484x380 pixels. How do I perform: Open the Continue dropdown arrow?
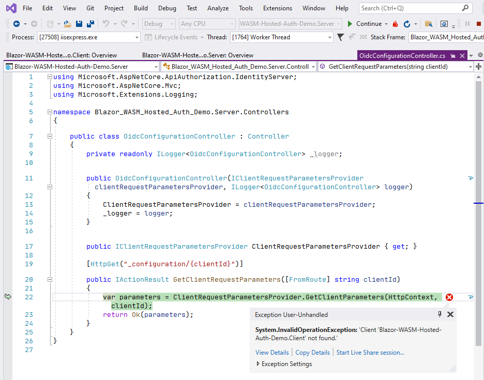[x=386, y=24]
